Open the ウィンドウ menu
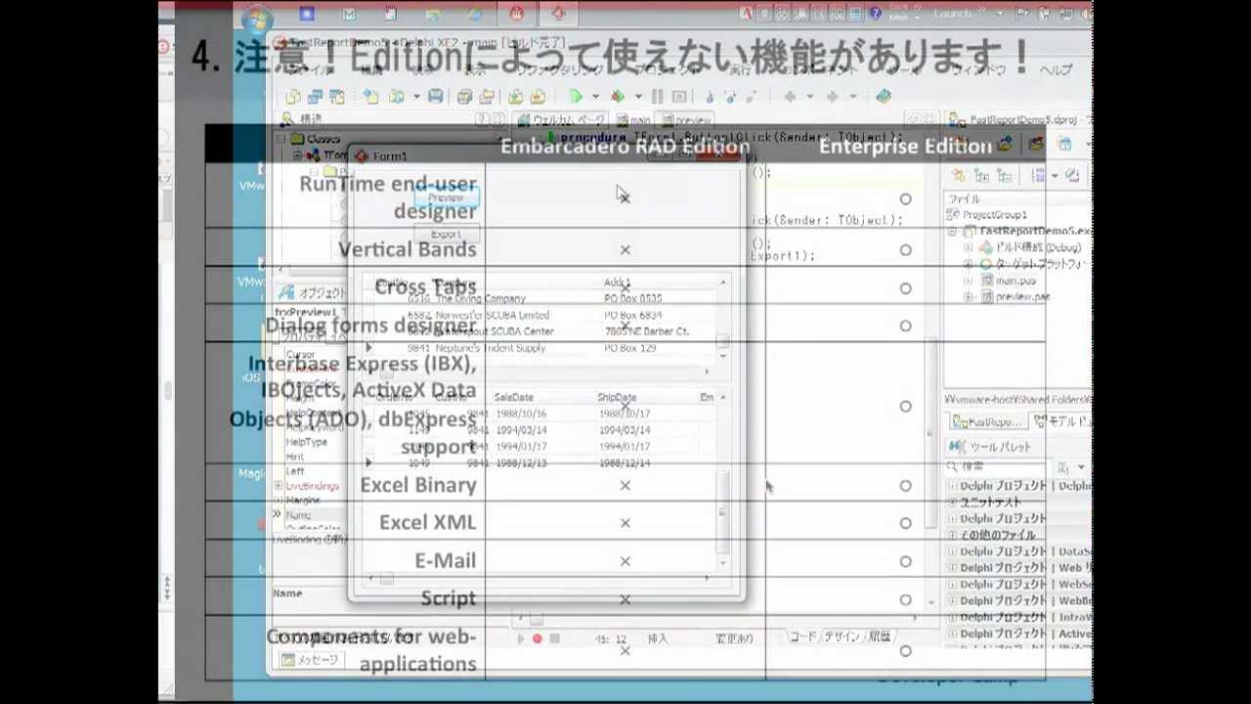The image size is (1251, 704). click(x=979, y=70)
